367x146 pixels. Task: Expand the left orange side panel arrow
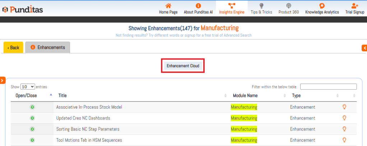point(3,80)
